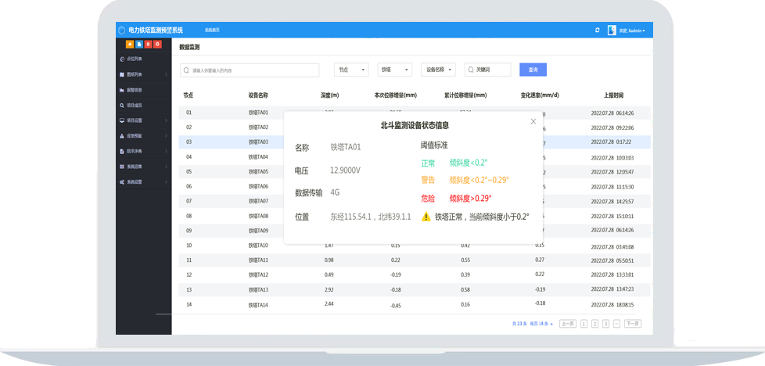Click the blue document shortcut icon
765x366 pixels.
point(139,45)
